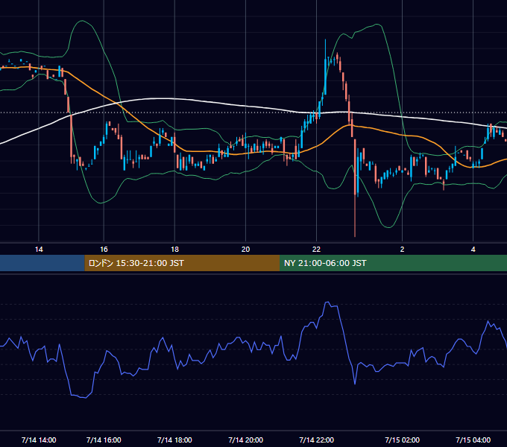This screenshot has width=507, height=447.
Task: Click the 7/14 22:00 indicator axis label
Action: (317, 440)
